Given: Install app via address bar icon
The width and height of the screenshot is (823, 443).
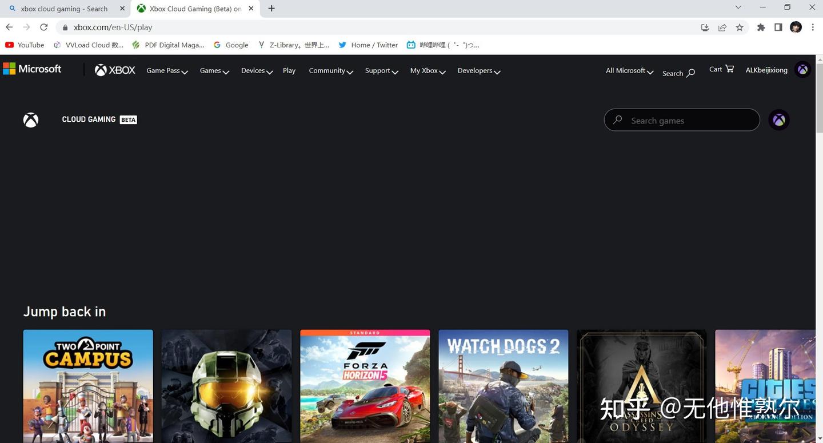Looking at the screenshot, I should pos(705,27).
